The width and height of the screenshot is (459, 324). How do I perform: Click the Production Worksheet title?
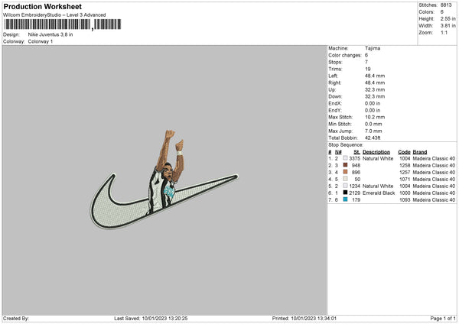pyautogui.click(x=42, y=6)
